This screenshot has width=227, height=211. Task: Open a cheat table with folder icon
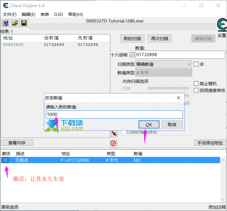pyautogui.click(x=15, y=23)
